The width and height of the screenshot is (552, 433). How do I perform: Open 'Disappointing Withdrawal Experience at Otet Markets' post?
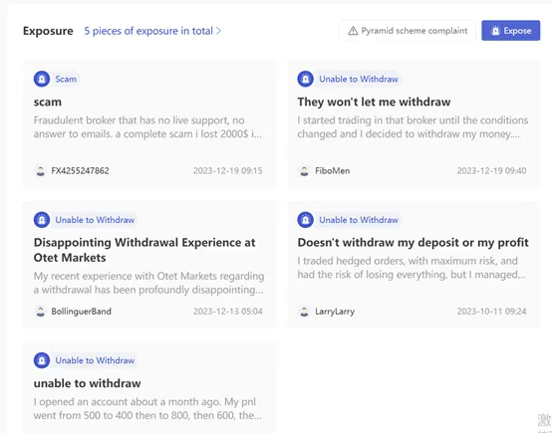[x=144, y=250]
